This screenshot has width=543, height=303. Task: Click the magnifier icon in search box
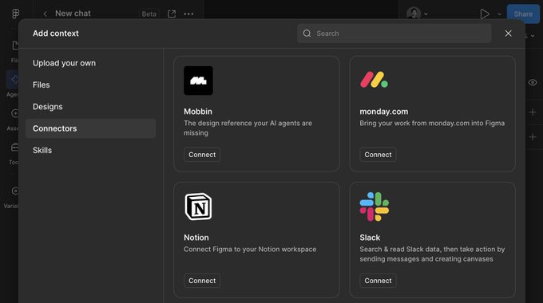tap(307, 33)
